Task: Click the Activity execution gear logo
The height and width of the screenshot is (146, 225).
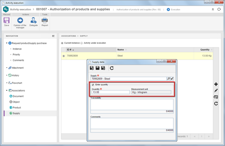Action: pyautogui.click(x=6, y=9)
